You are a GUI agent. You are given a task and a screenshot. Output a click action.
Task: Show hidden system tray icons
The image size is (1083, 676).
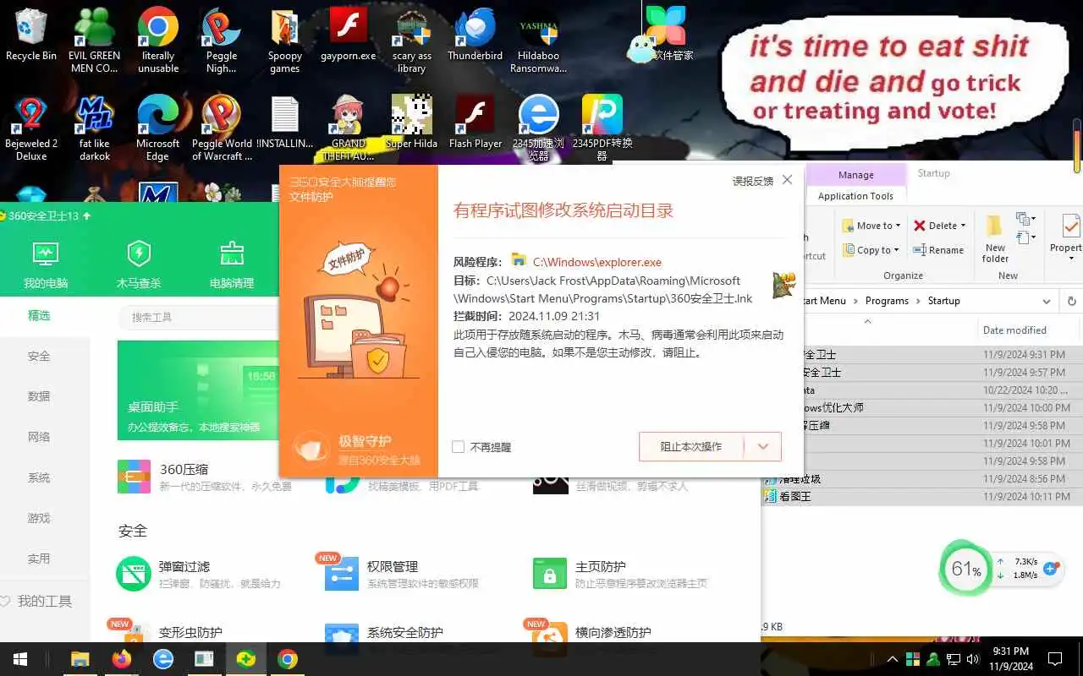(892, 659)
